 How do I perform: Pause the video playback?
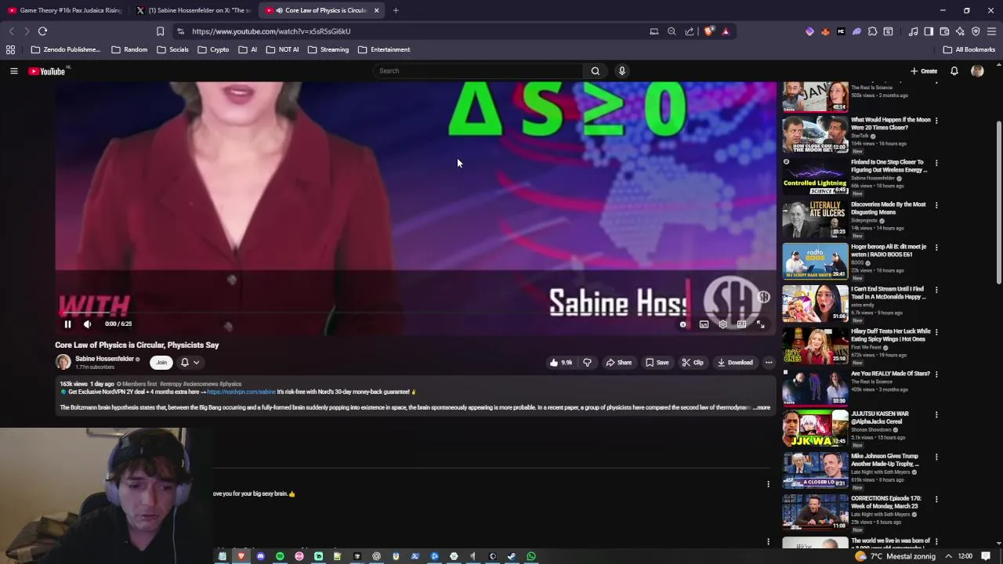[67, 324]
